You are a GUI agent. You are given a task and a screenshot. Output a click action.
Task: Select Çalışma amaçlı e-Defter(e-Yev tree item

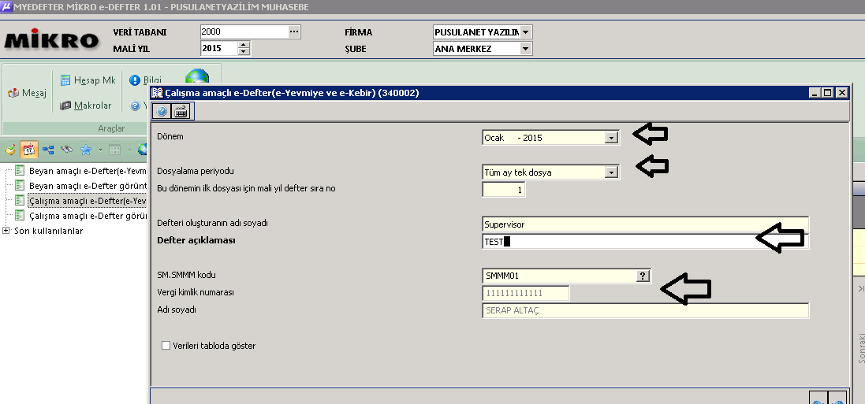coord(82,201)
